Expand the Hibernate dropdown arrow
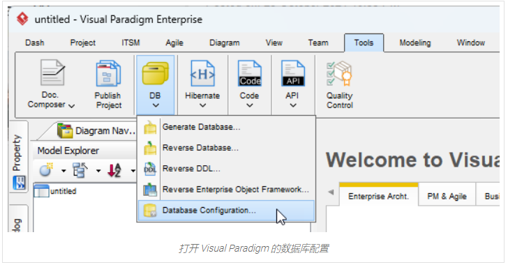Screen dimensions: 508x267 tap(203, 105)
